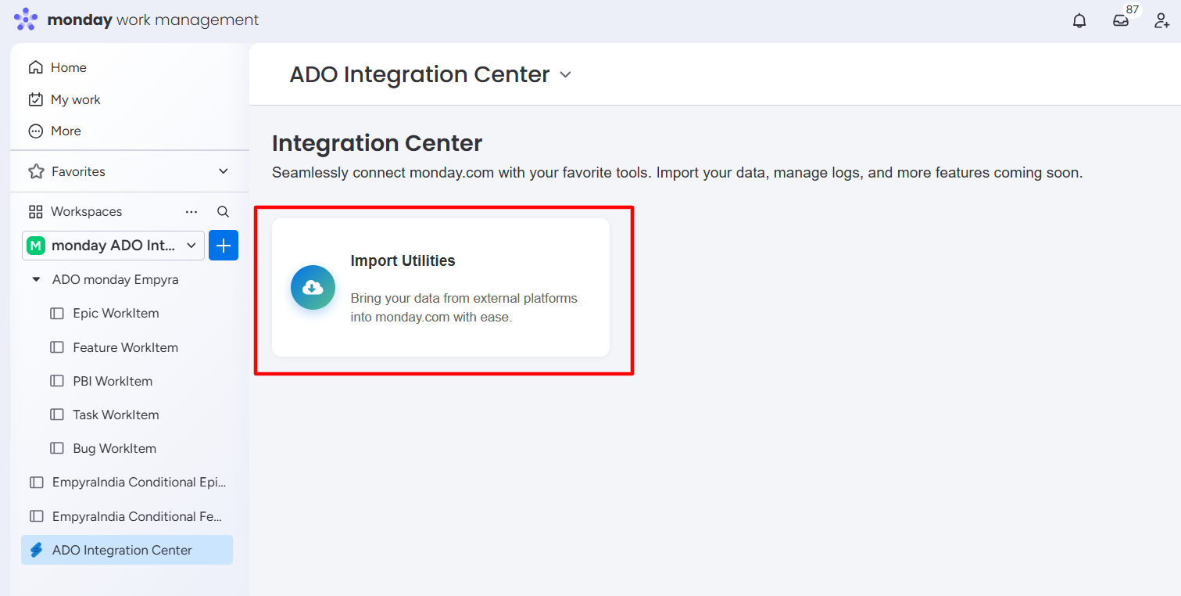Click the monday work management logo
The height and width of the screenshot is (596, 1181).
(136, 20)
